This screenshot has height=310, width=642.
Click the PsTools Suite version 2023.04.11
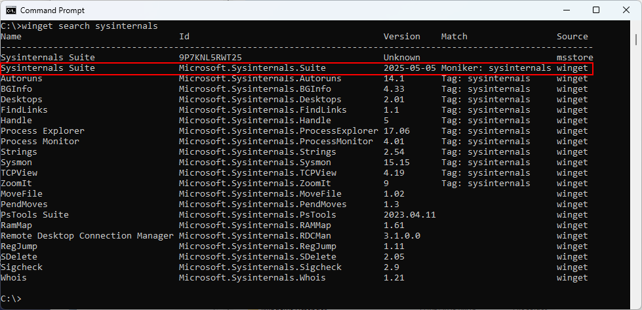(x=410, y=215)
